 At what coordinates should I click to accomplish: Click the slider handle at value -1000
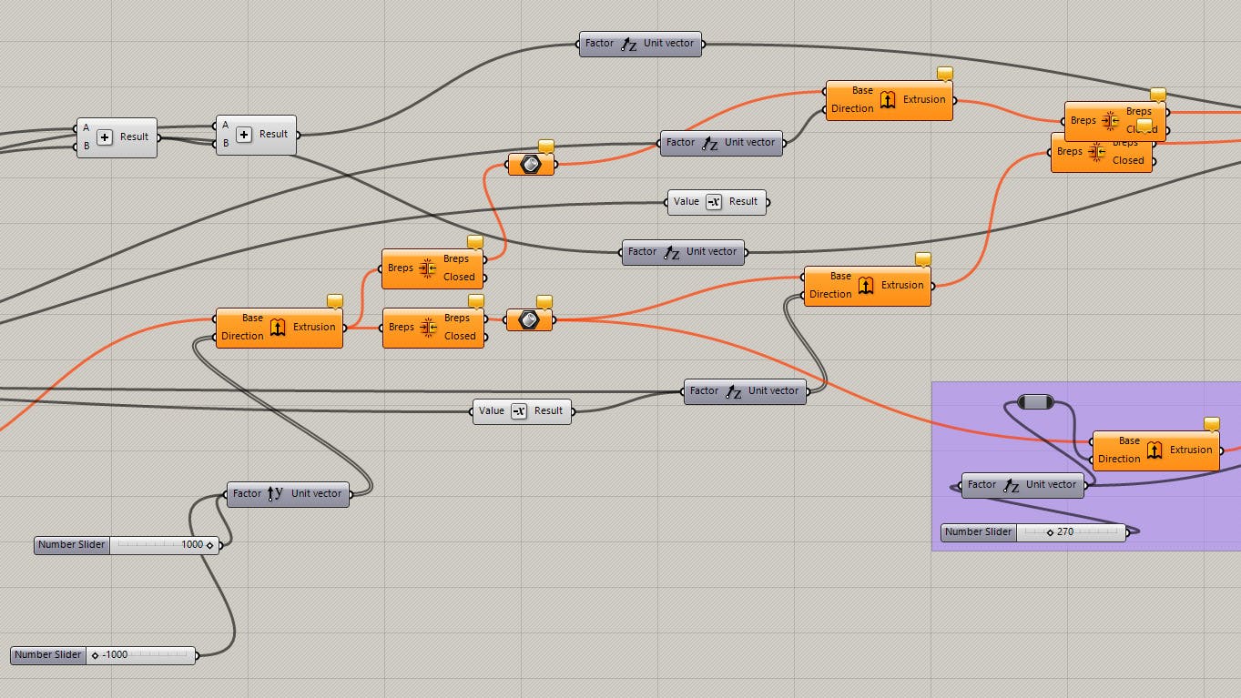(x=95, y=655)
